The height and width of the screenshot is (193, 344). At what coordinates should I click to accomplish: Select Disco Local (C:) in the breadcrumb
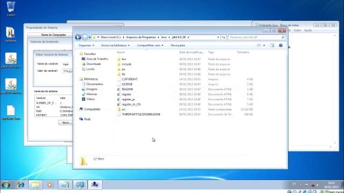coord(111,38)
